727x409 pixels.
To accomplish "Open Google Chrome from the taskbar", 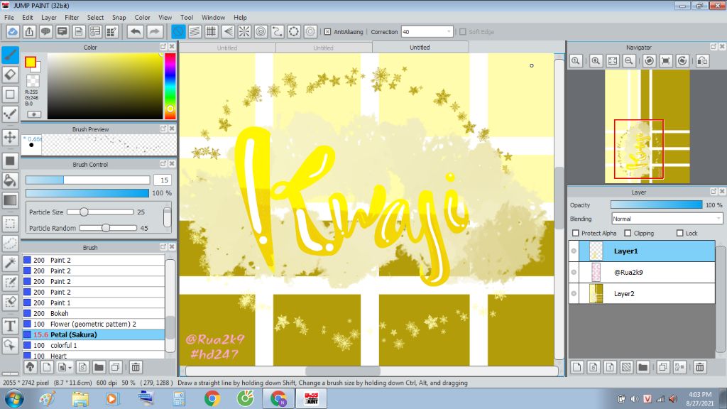I will point(212,398).
